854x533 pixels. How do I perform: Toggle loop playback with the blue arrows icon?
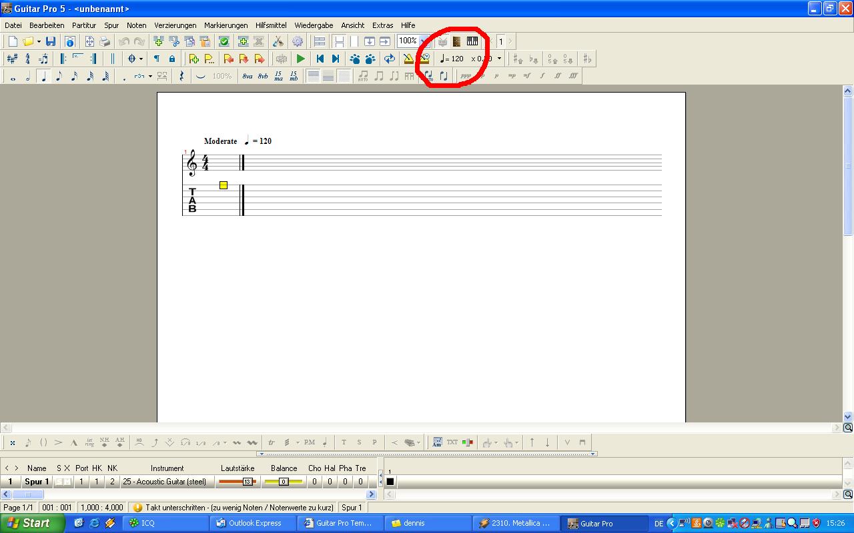(x=390, y=59)
